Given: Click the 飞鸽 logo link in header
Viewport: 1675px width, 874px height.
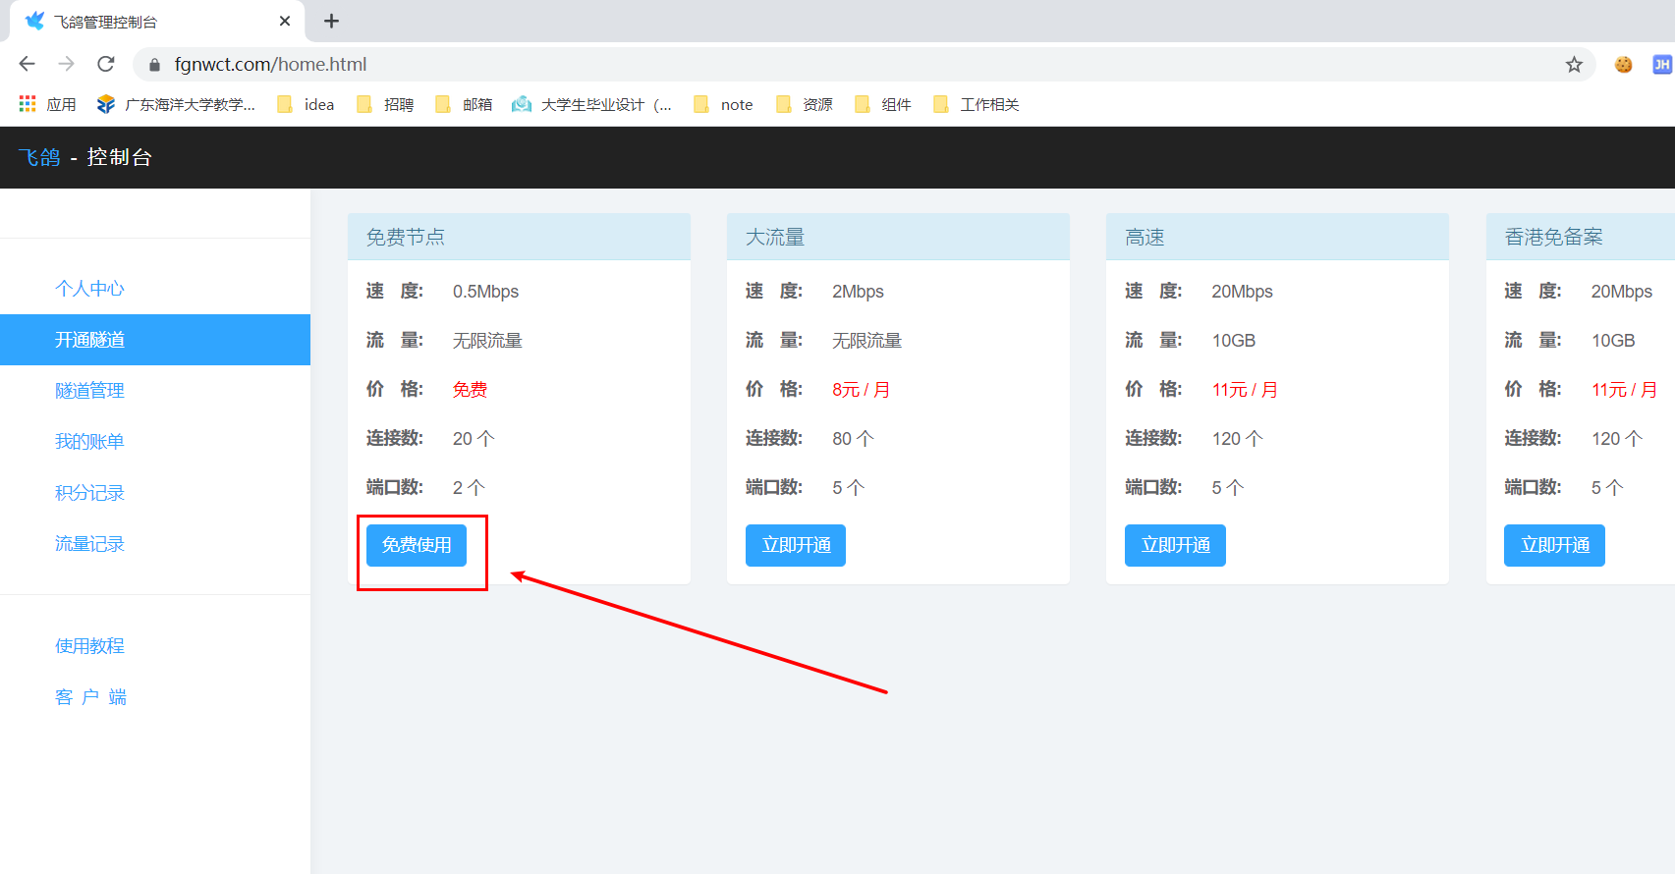Looking at the screenshot, I should click(x=39, y=157).
